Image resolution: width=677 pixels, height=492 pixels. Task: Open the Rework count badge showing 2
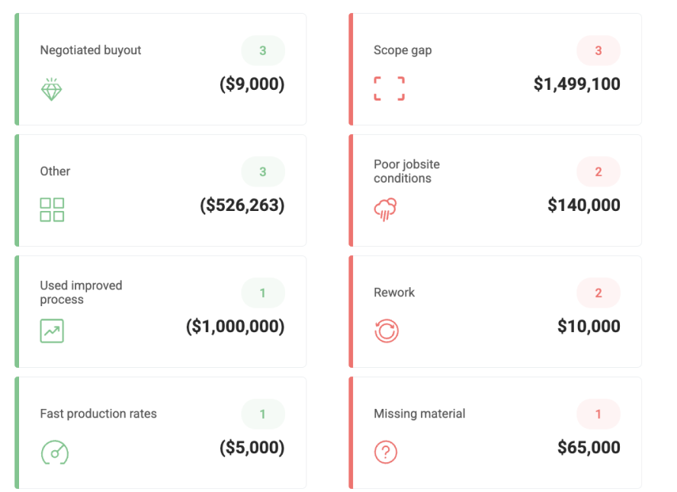tap(598, 292)
